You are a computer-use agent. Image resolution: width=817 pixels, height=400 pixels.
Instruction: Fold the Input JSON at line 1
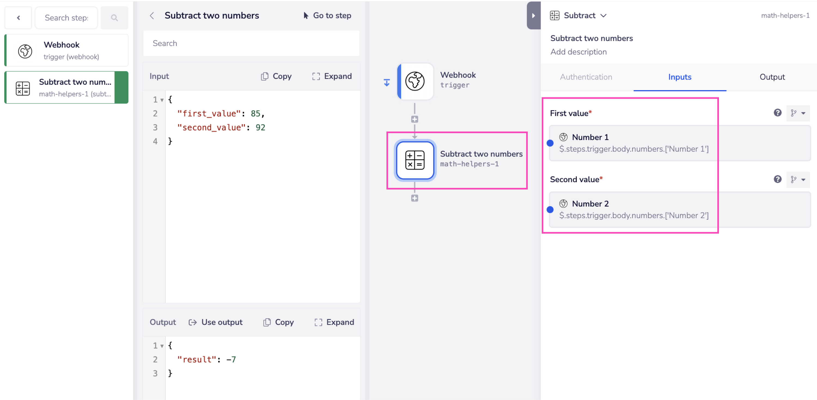(x=162, y=100)
